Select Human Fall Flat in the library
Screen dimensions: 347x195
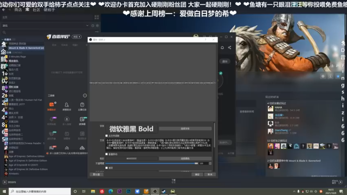25,100
